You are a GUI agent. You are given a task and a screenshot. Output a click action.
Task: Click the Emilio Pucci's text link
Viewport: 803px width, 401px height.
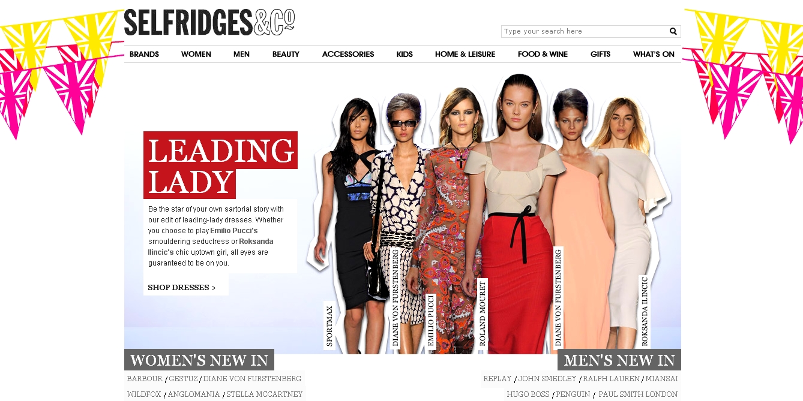(x=234, y=231)
